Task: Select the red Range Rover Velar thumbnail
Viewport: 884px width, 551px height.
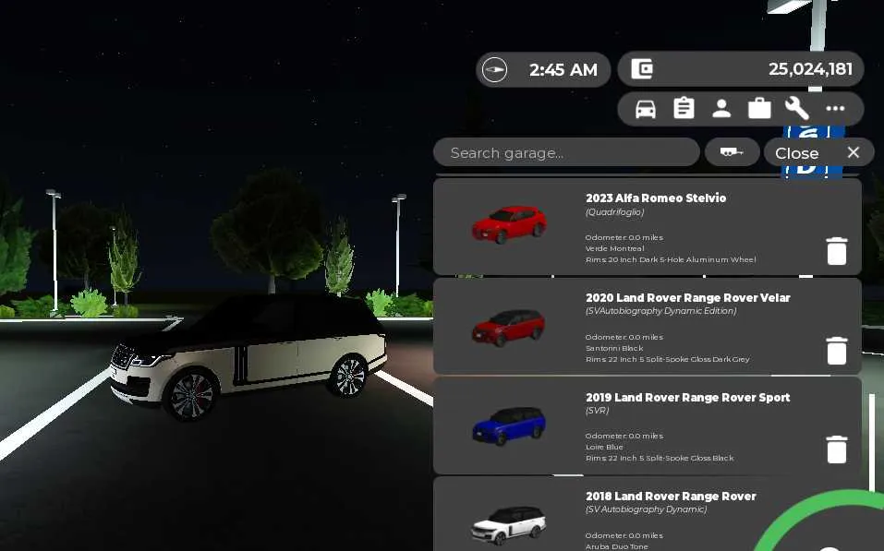Action: (509, 327)
